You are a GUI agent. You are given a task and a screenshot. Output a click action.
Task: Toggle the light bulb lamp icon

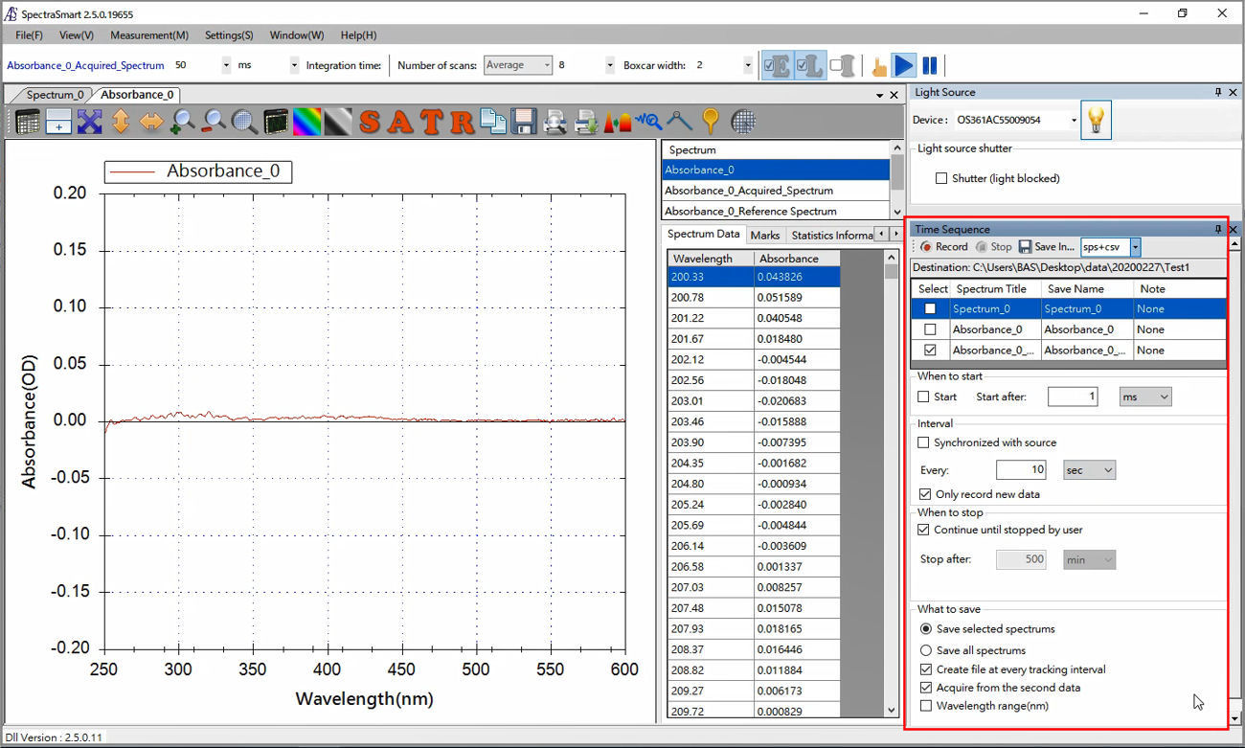click(x=1096, y=120)
